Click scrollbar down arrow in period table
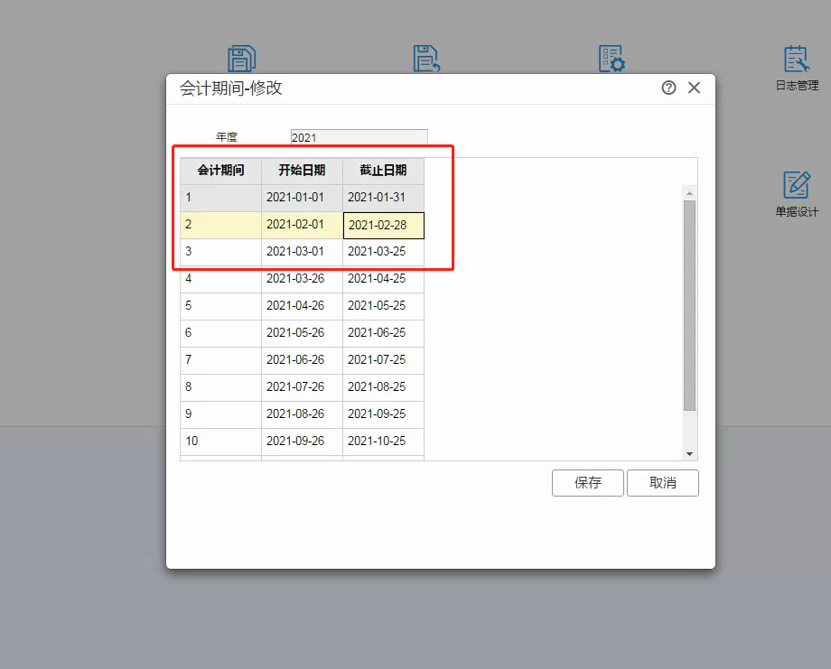The width and height of the screenshot is (831, 669). pos(689,454)
